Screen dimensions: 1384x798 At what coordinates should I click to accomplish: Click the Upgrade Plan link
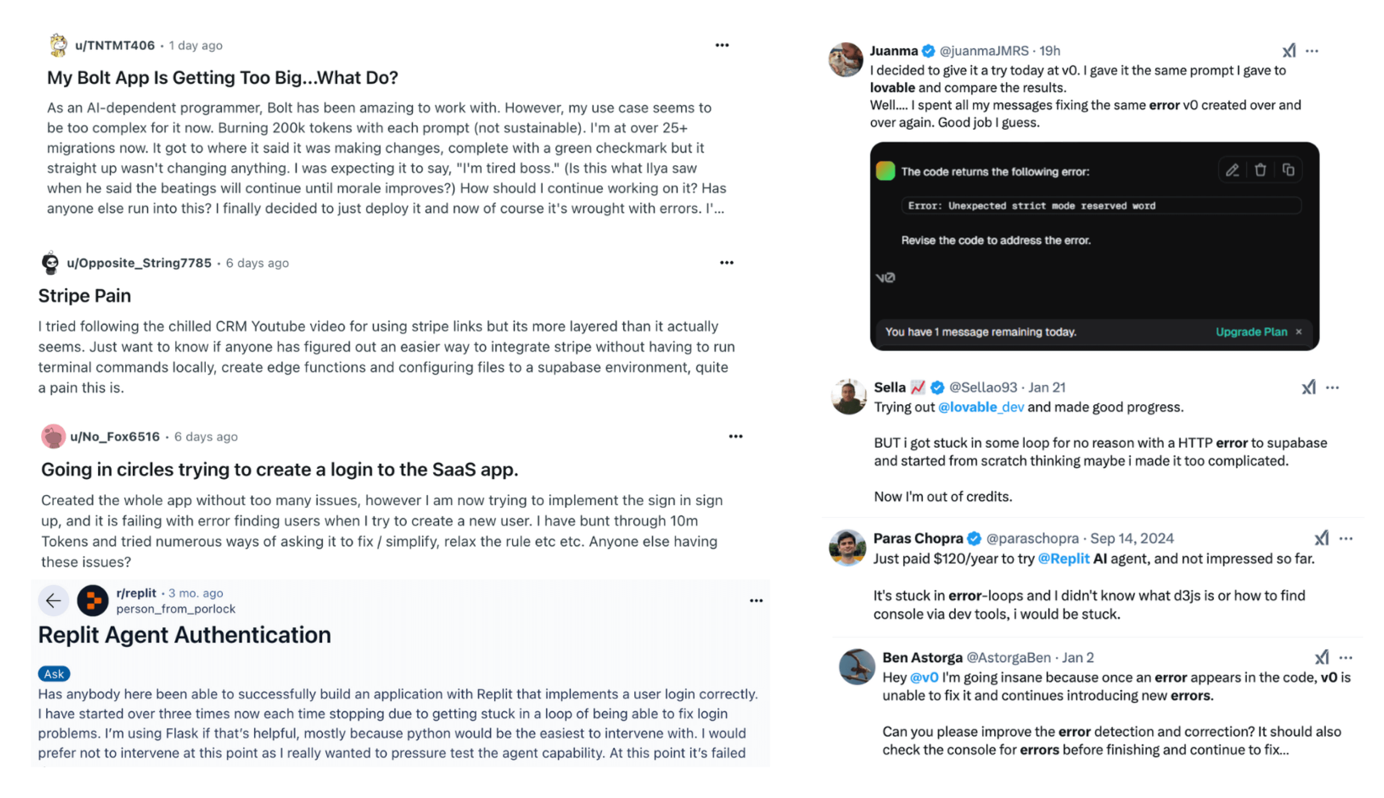point(1251,331)
